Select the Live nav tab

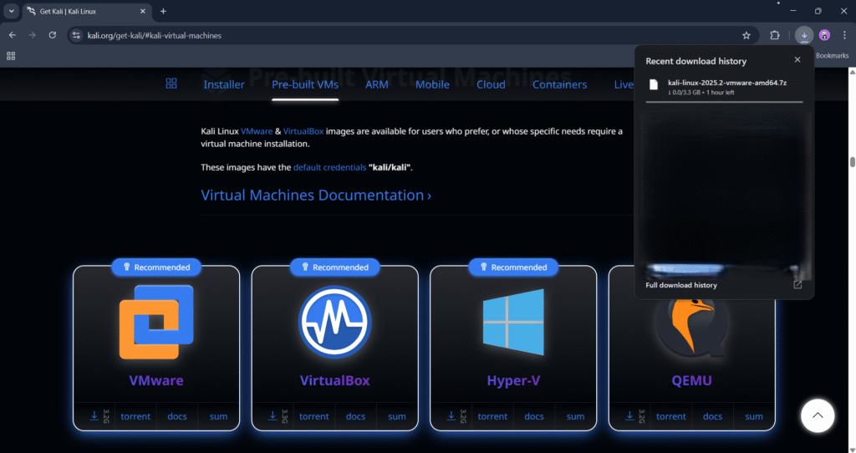click(624, 84)
